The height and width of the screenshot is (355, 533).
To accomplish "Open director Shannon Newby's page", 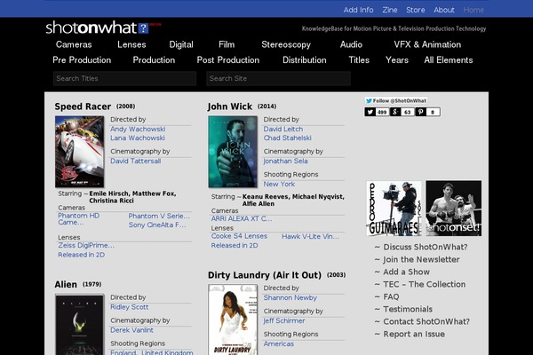I will pyautogui.click(x=290, y=297).
